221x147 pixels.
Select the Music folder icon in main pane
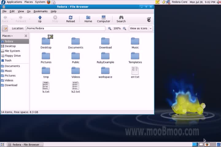tap(135, 41)
